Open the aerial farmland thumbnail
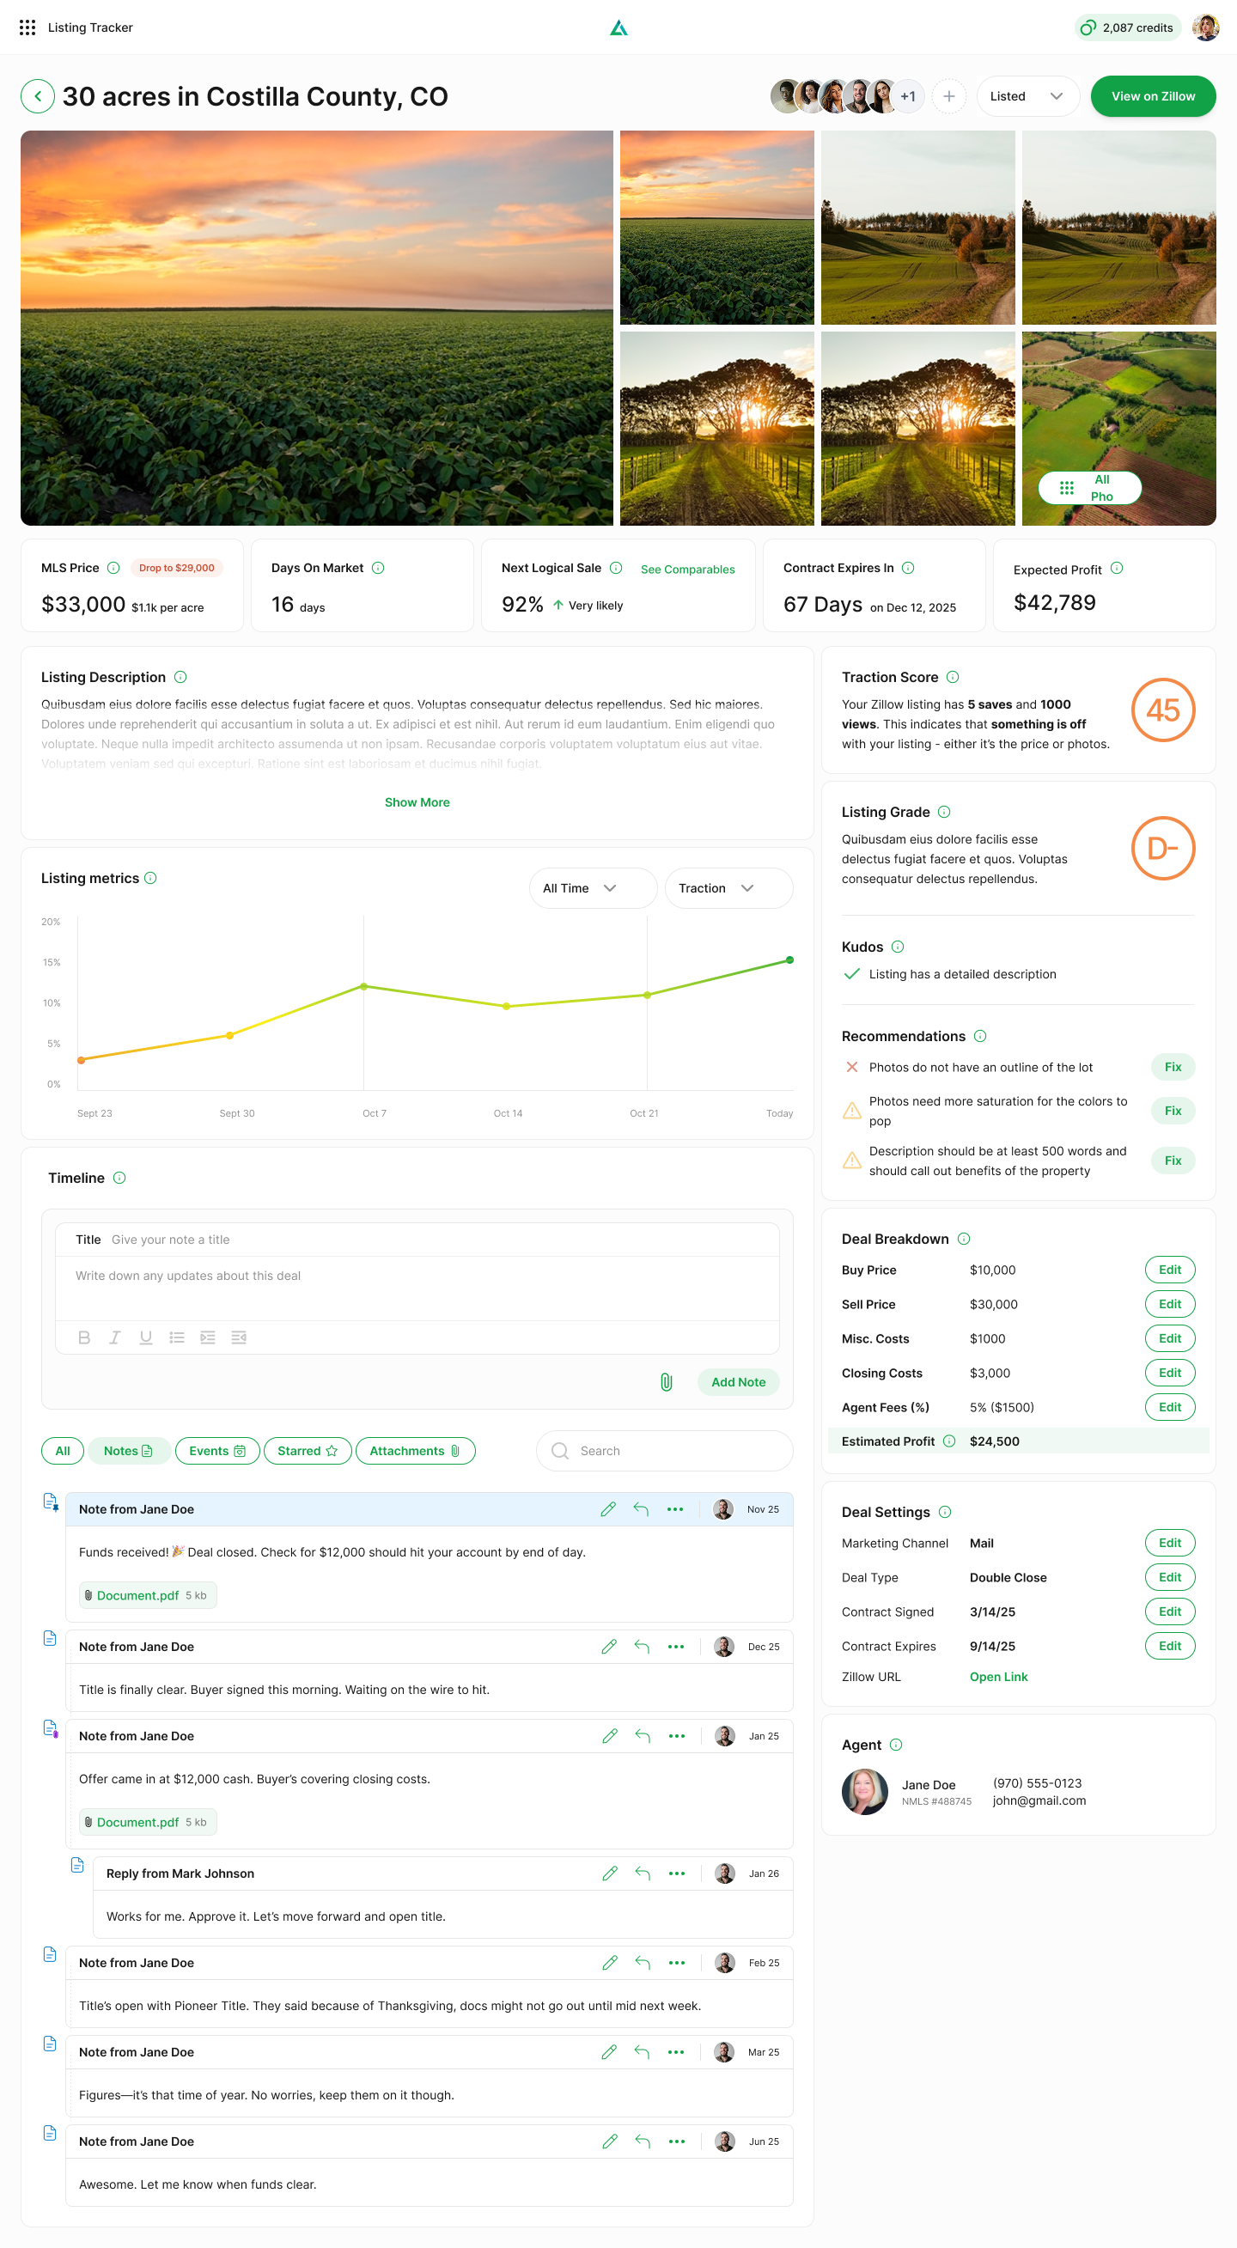The width and height of the screenshot is (1237, 2248). [x=1118, y=429]
